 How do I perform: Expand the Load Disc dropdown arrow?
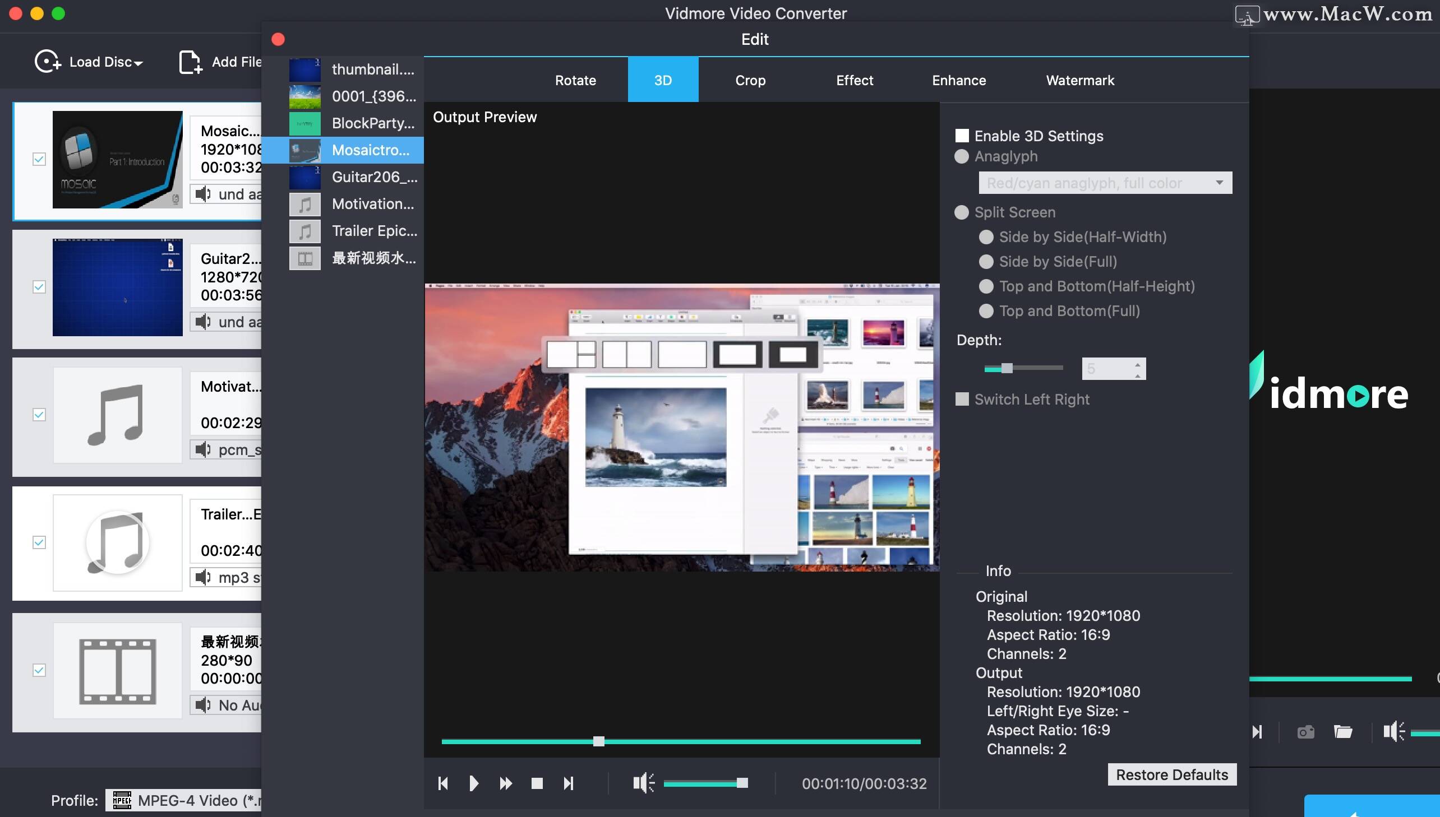139,63
